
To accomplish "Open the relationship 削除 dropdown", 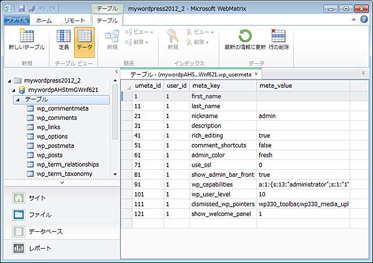I will tap(137, 42).
